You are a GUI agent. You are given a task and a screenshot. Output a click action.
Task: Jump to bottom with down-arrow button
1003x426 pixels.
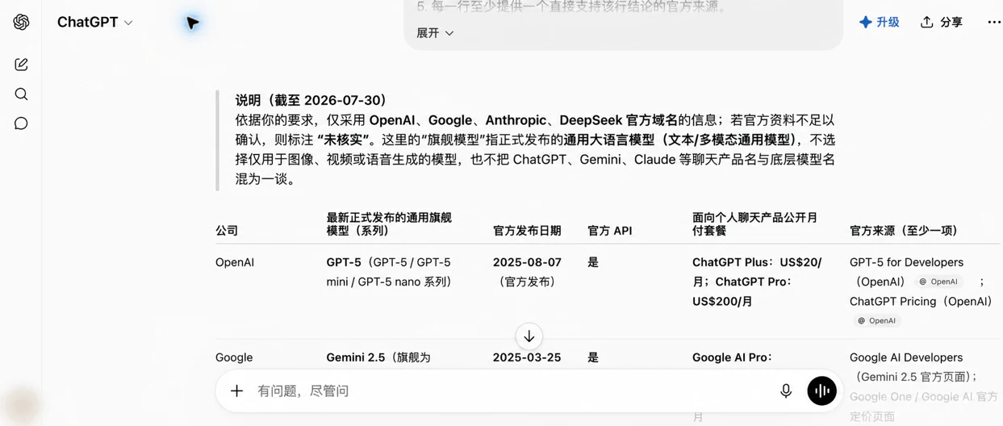(529, 336)
